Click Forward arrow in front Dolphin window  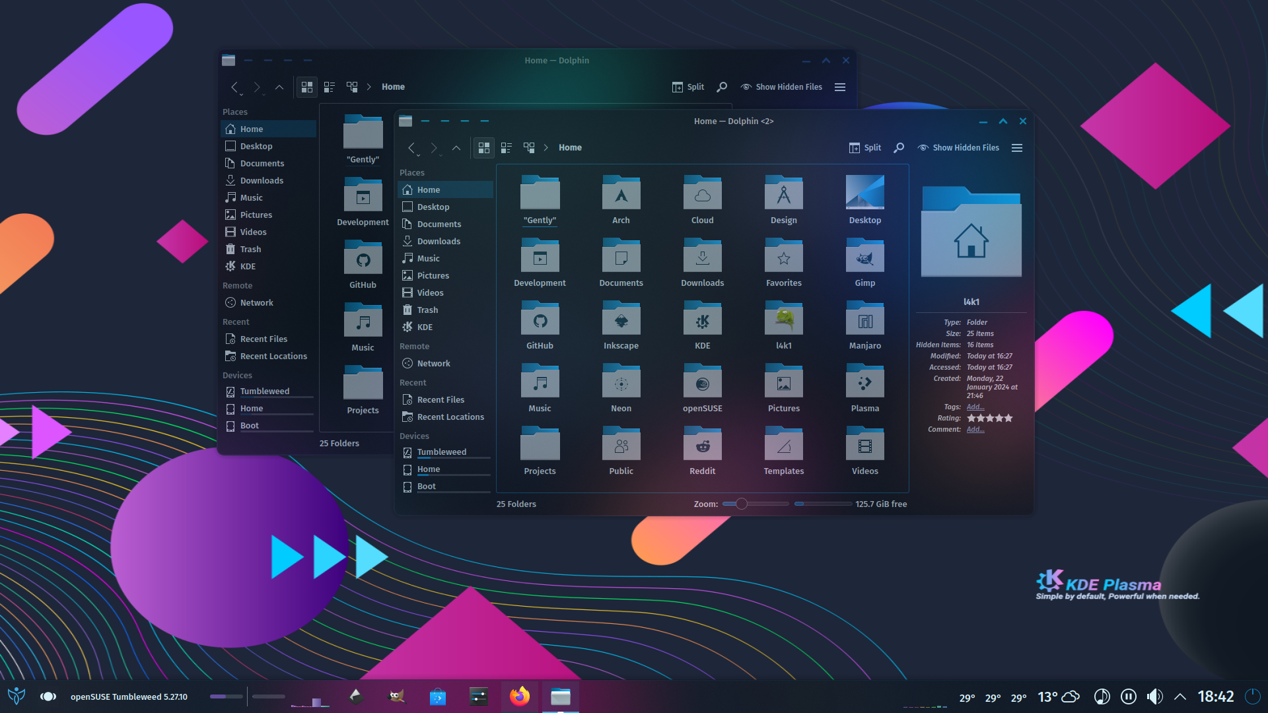(435, 148)
